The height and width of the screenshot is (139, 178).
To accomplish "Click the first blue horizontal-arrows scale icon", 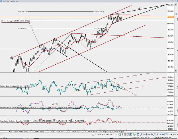I will [x=144, y=134].
